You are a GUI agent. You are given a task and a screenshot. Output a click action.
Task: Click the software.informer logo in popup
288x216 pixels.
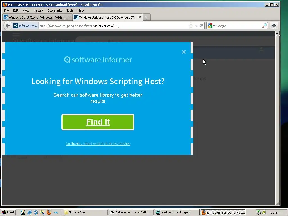pos(98,60)
